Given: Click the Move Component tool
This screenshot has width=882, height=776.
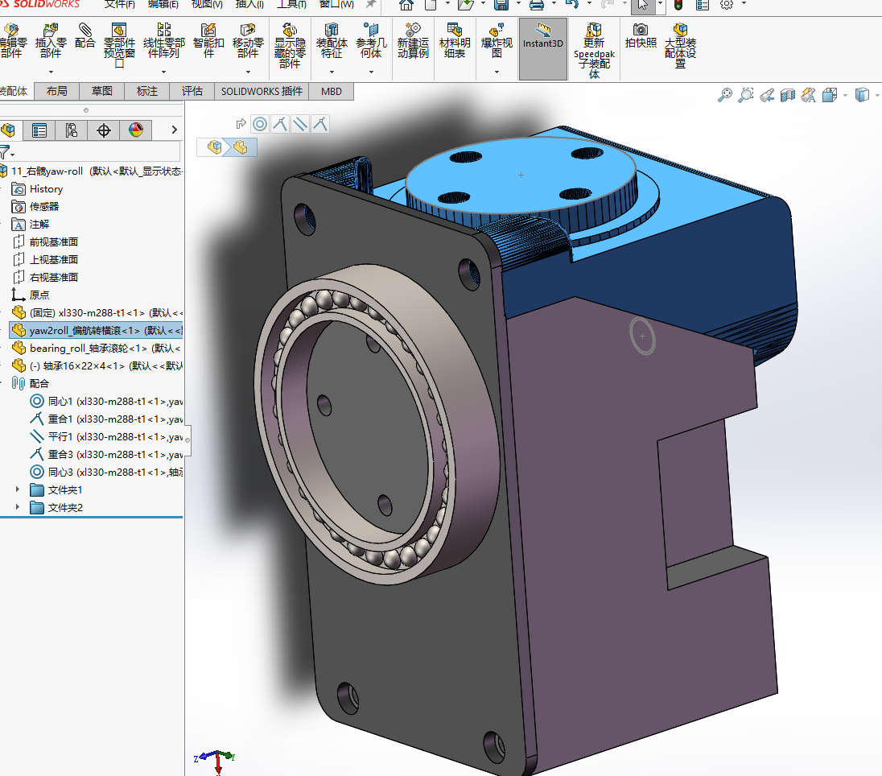Looking at the screenshot, I should pos(248,40).
